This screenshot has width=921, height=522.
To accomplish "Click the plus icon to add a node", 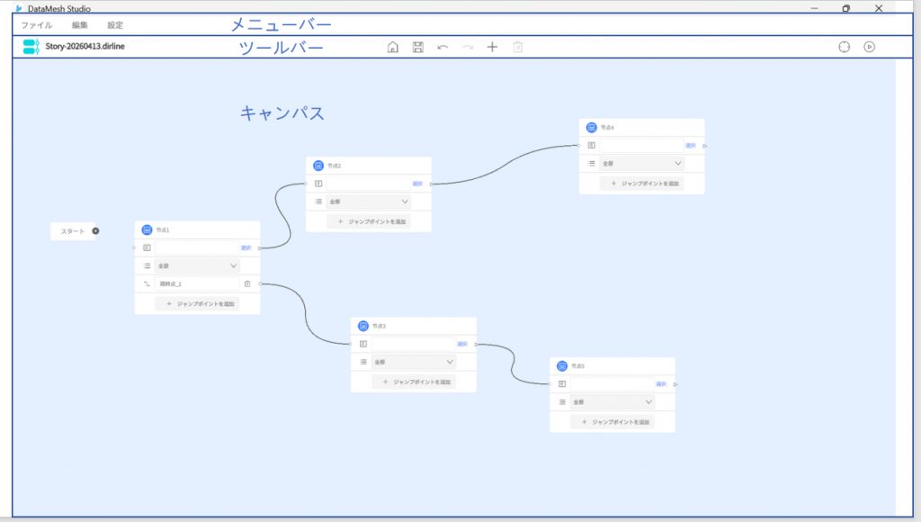I will pyautogui.click(x=492, y=47).
